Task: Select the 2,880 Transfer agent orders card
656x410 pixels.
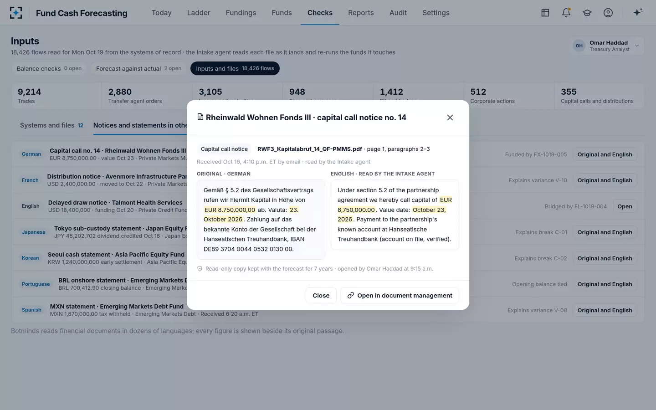Action: [x=147, y=96]
